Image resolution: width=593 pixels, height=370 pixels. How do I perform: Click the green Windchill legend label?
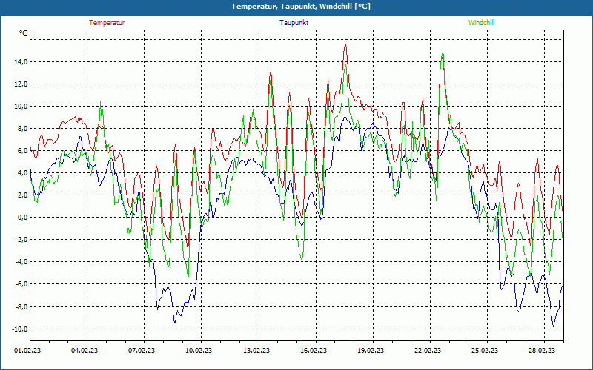coord(481,23)
